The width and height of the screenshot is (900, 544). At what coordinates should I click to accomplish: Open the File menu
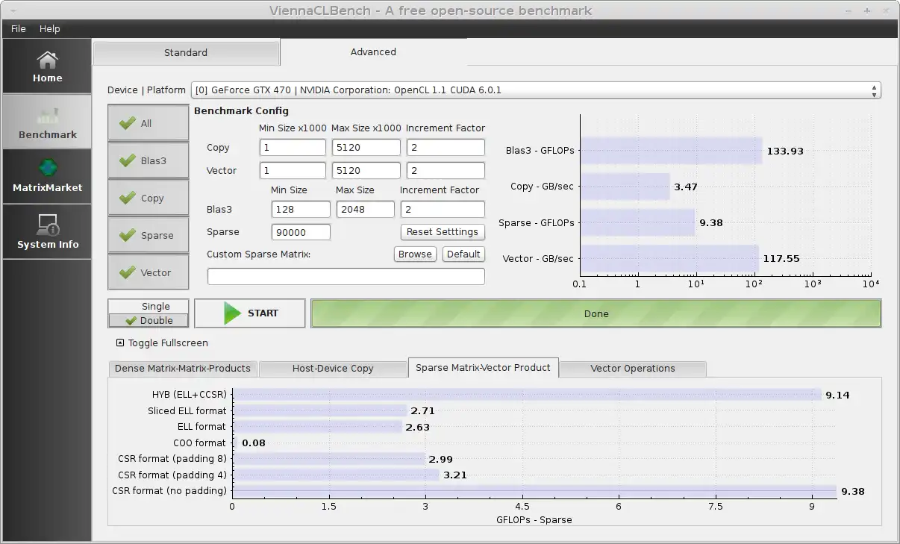coord(18,28)
